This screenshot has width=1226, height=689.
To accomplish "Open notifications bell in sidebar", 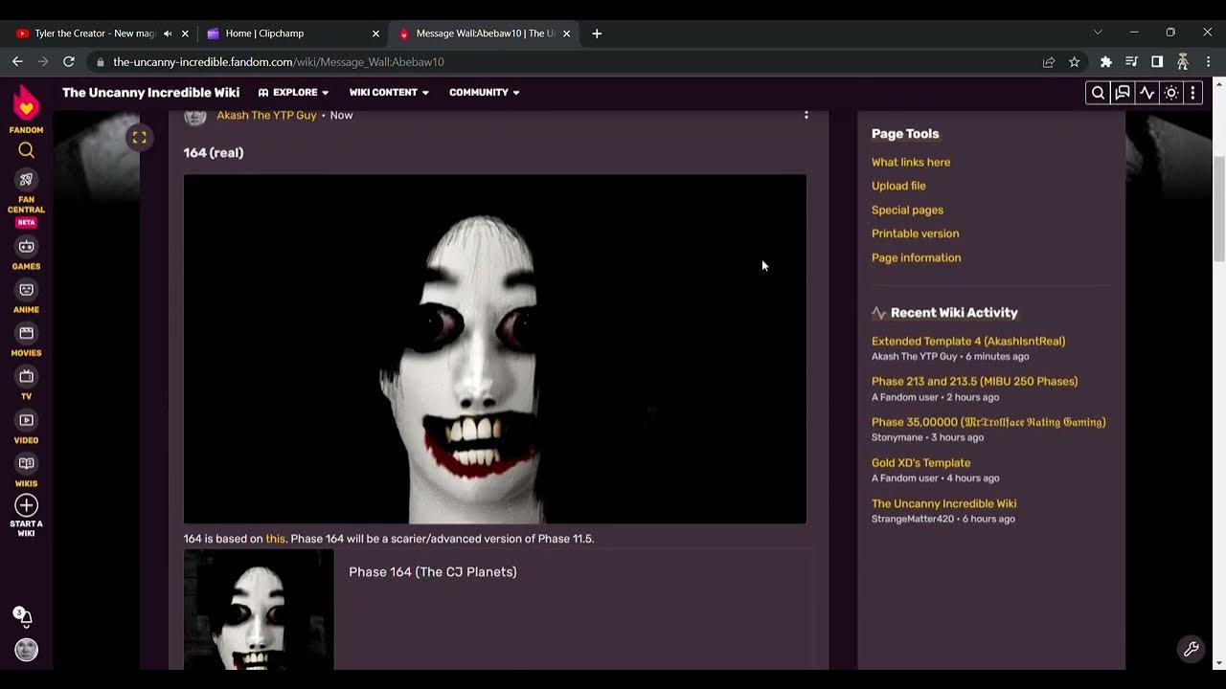I will pyautogui.click(x=24, y=617).
